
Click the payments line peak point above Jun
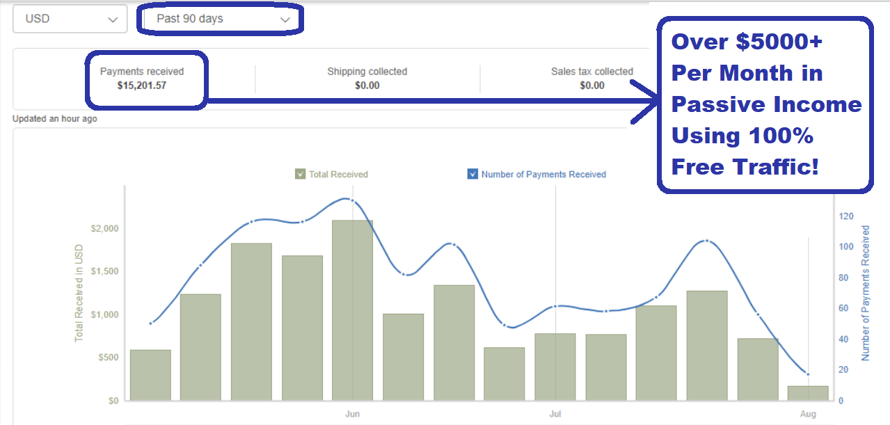pyautogui.click(x=352, y=200)
